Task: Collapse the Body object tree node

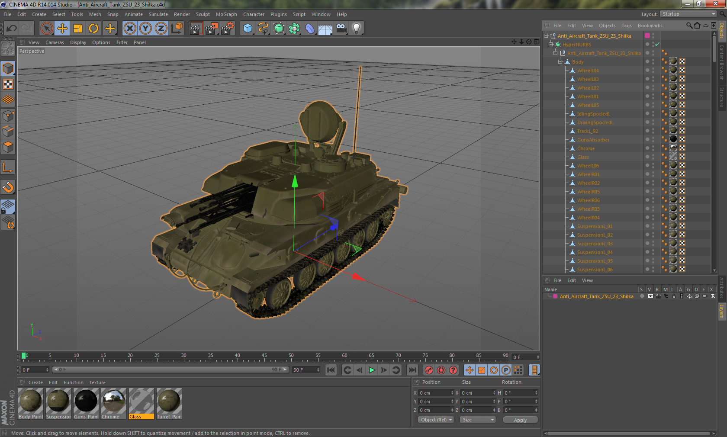Action: (560, 62)
